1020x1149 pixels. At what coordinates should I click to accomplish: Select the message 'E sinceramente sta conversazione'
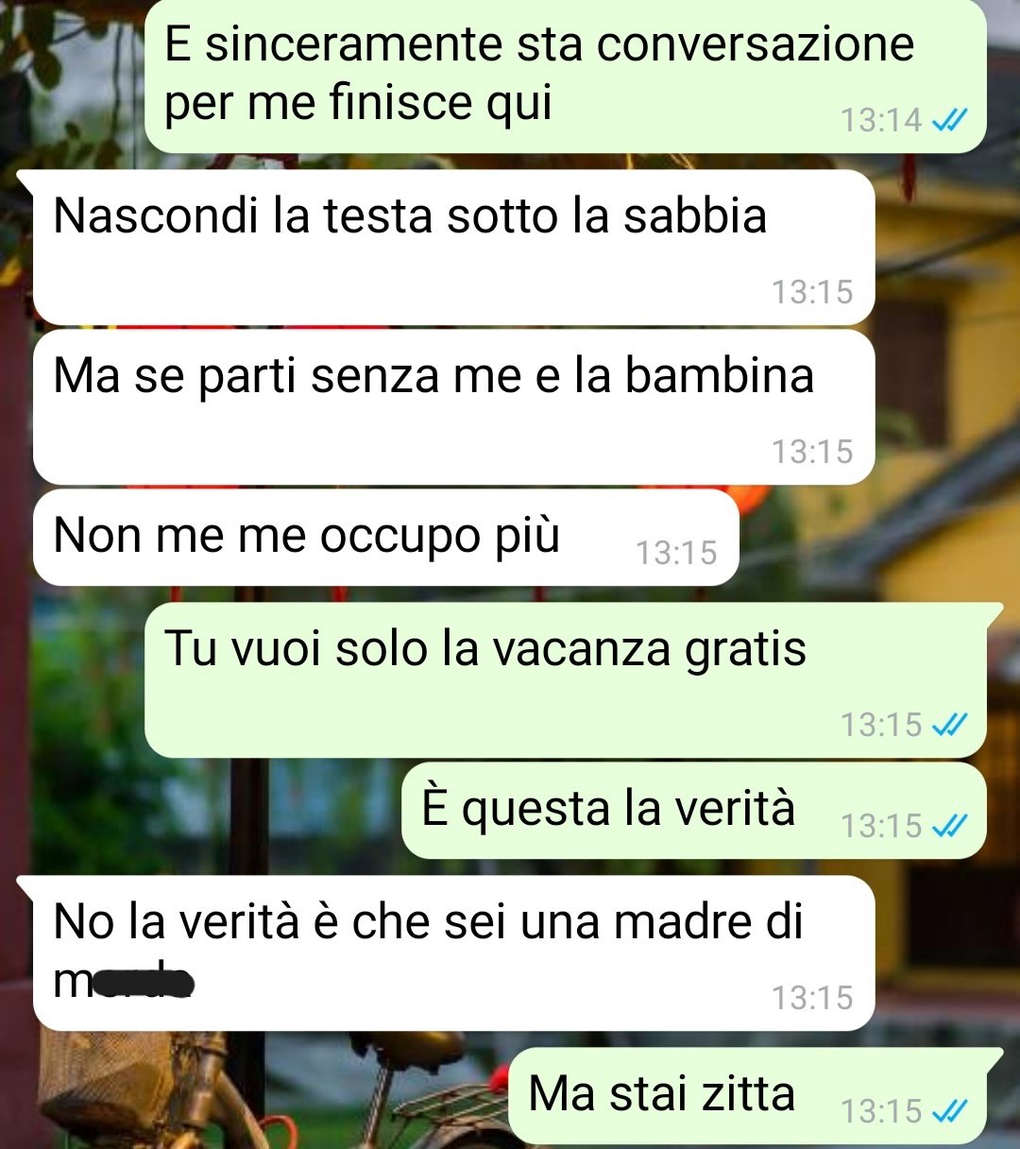tap(566, 76)
